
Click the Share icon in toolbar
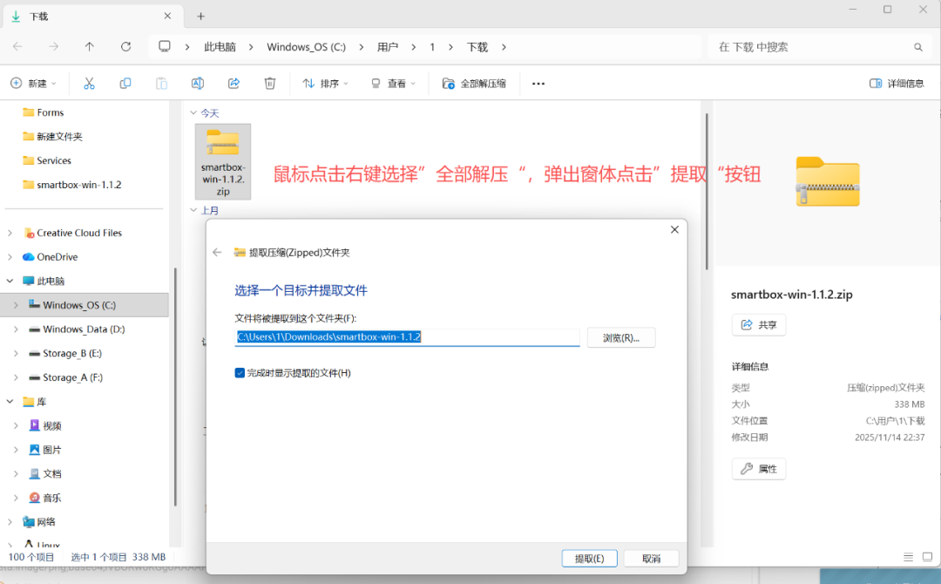point(234,84)
